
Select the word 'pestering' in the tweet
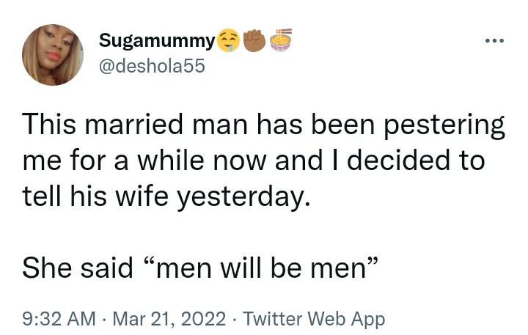point(444,127)
